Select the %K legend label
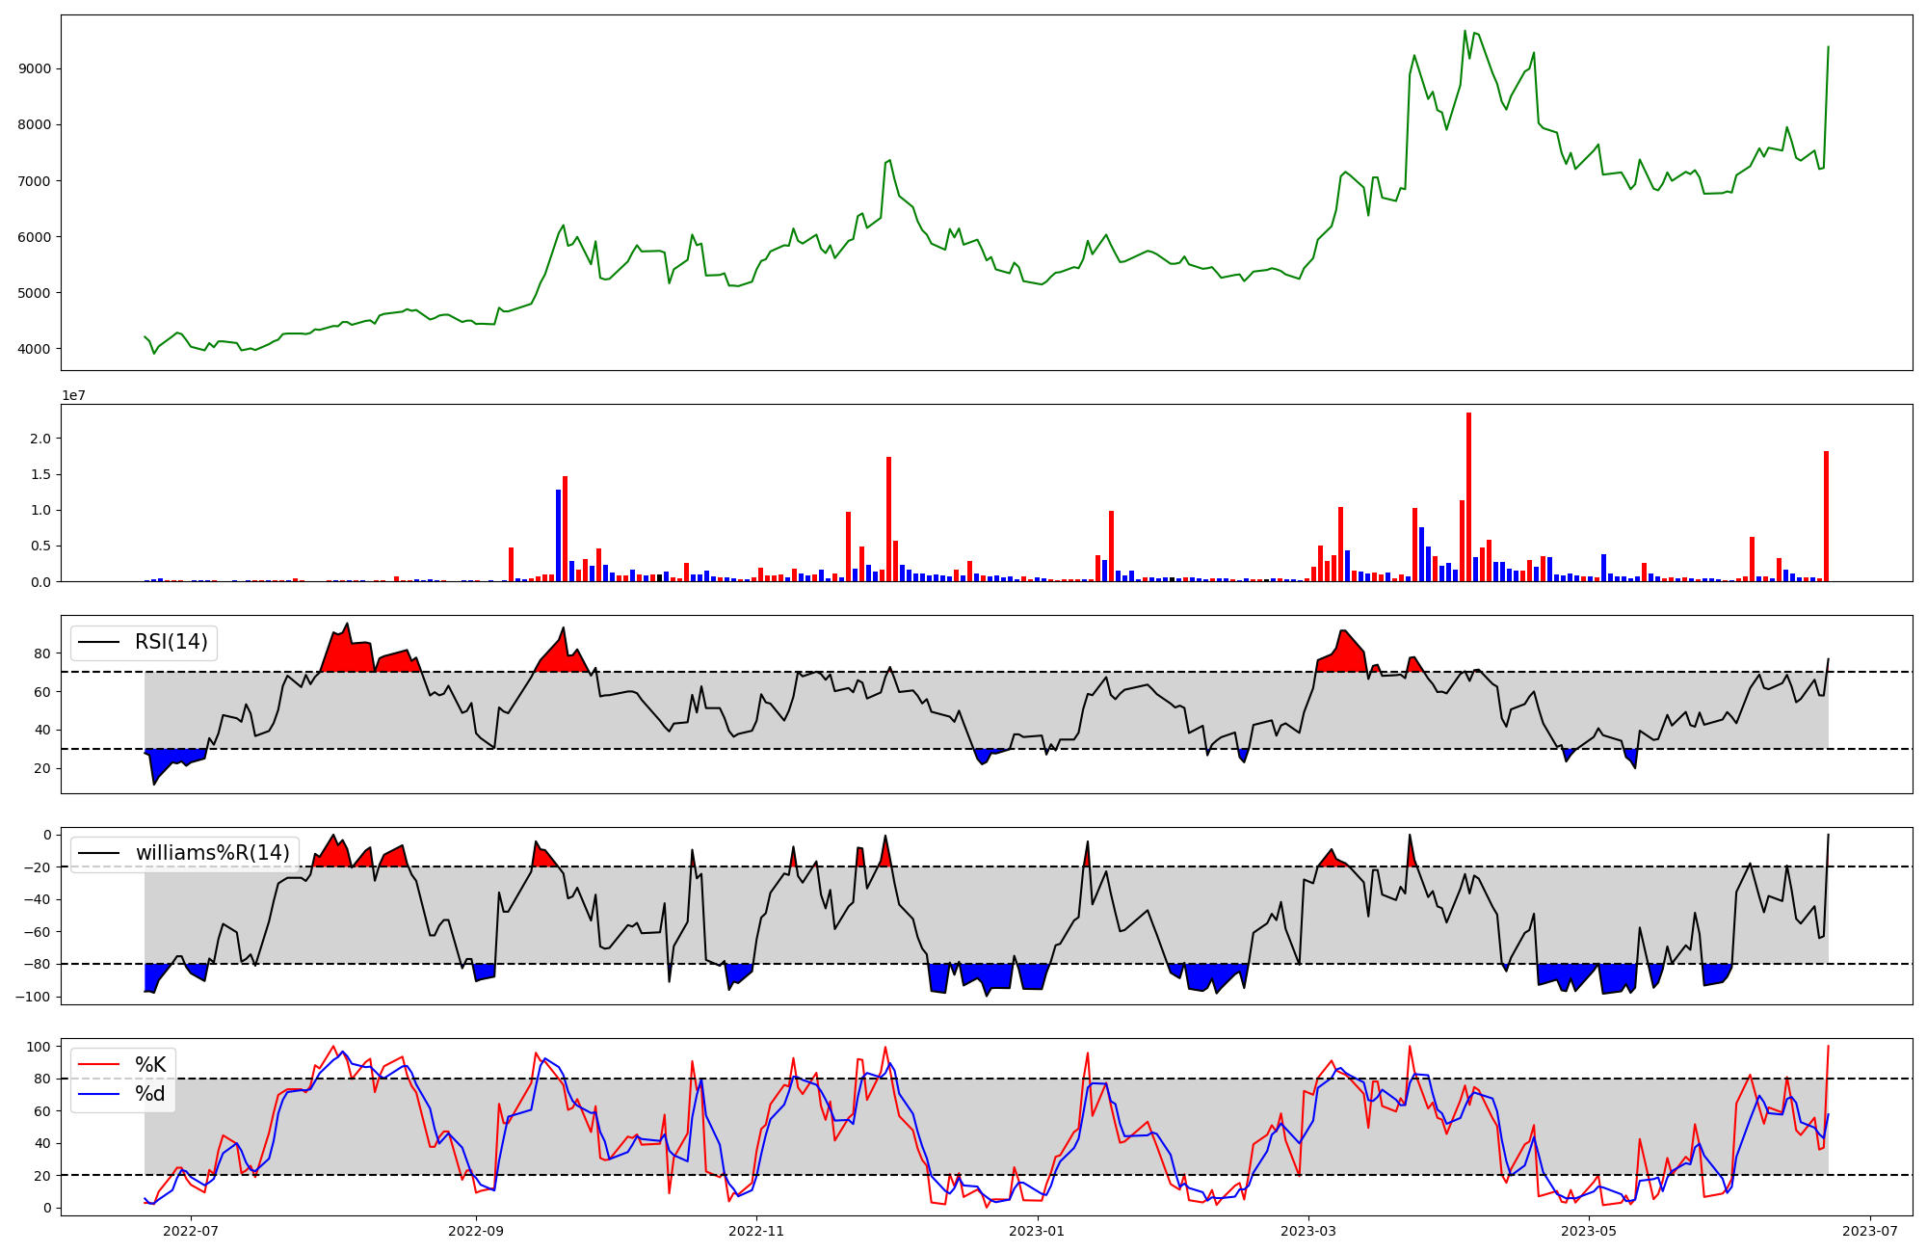The width and height of the screenshot is (1927, 1253). (x=150, y=1065)
